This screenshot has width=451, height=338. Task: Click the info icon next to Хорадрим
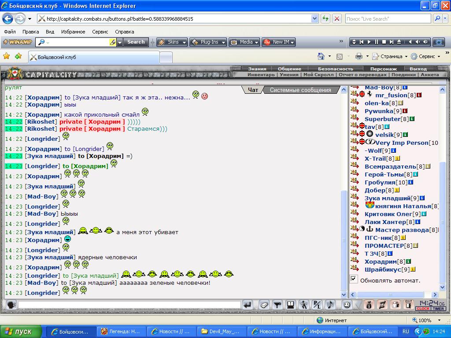pos(408,261)
